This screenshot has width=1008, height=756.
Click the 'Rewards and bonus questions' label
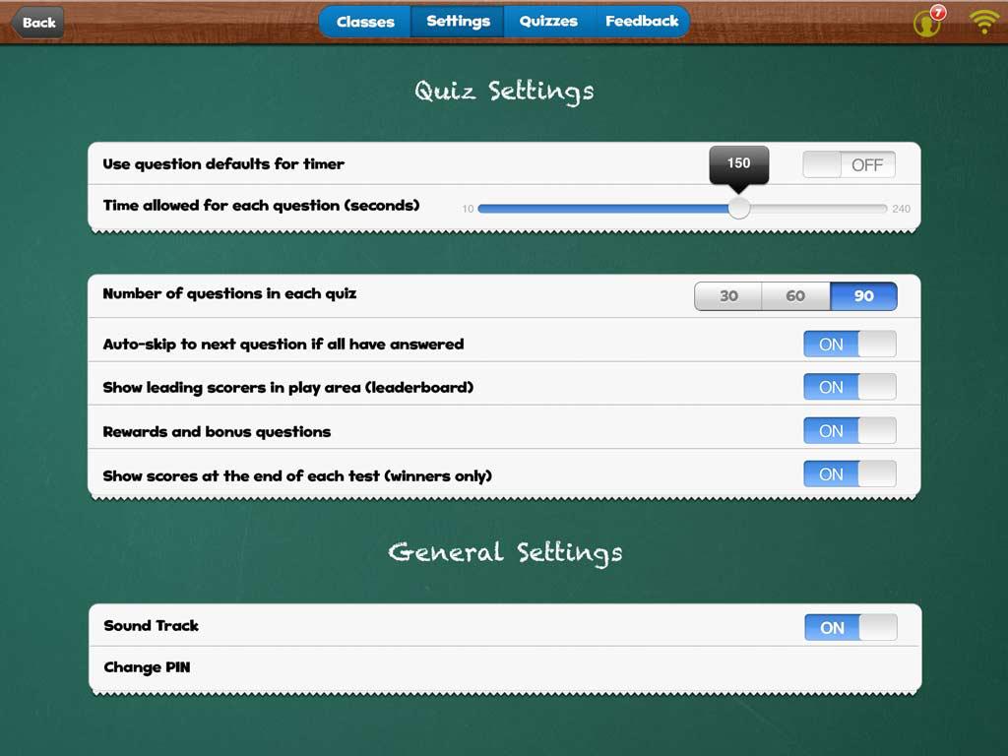click(217, 432)
